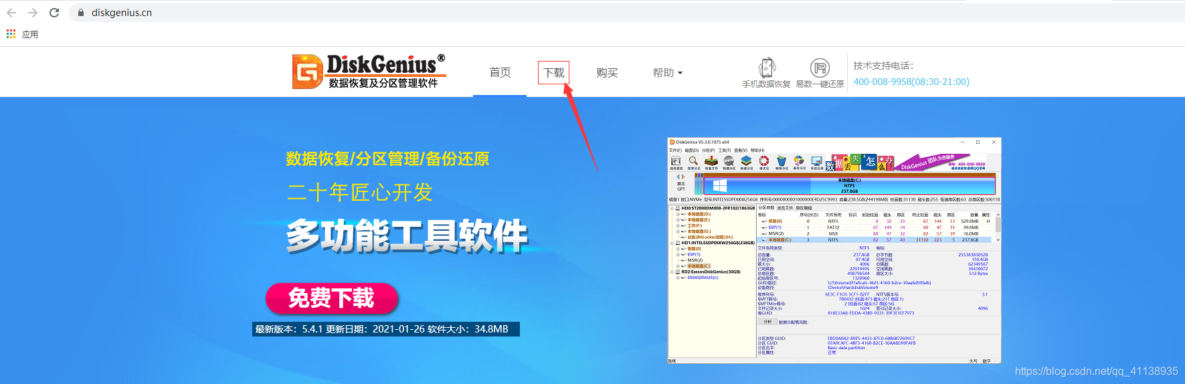Click the DiskGenius logo in the header

[369, 72]
